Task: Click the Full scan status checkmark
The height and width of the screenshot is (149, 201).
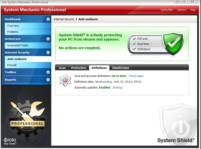Action: pos(134,39)
